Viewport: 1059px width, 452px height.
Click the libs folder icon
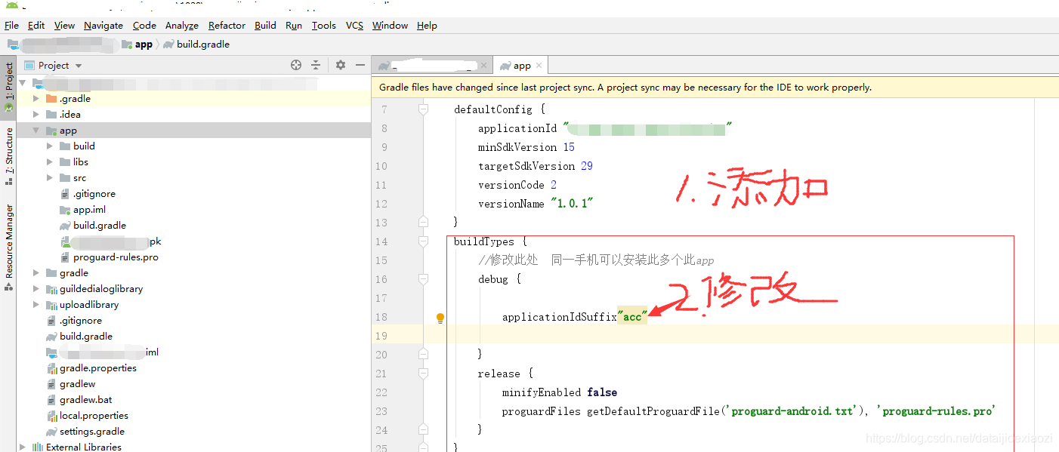pos(65,162)
